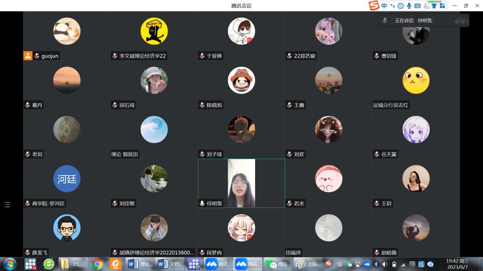The image size is (483, 271).
Task: Switch to the 微信 WeChat taskbar item
Action: tap(276, 264)
